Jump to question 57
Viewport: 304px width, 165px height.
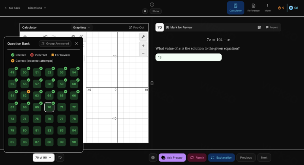click(x=37, y=84)
